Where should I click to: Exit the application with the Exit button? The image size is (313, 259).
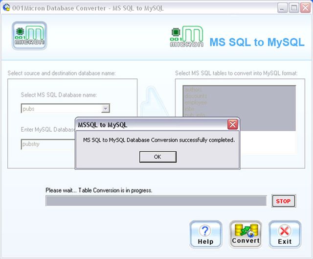[x=285, y=234]
